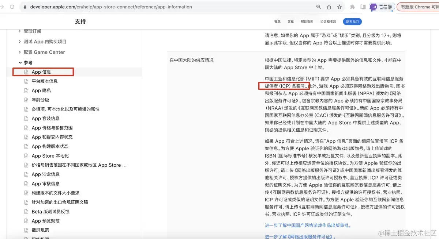This screenshot has height=239, width=439.
Task: Click document icon beside Beta 版测试员反馈
Action: [26, 212]
